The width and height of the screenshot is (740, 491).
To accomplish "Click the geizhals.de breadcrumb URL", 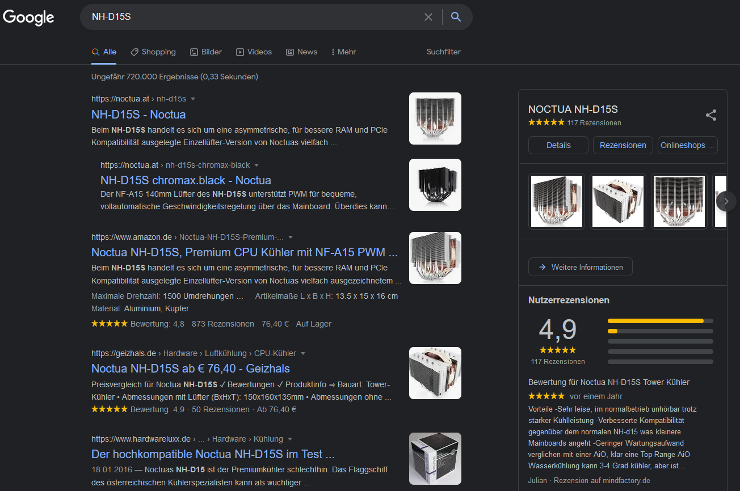I will pos(194,353).
